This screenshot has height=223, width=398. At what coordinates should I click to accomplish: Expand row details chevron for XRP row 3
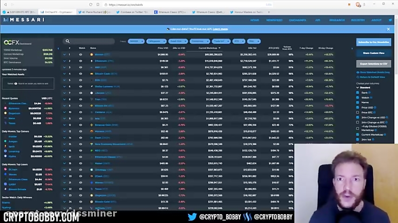click(x=65, y=67)
